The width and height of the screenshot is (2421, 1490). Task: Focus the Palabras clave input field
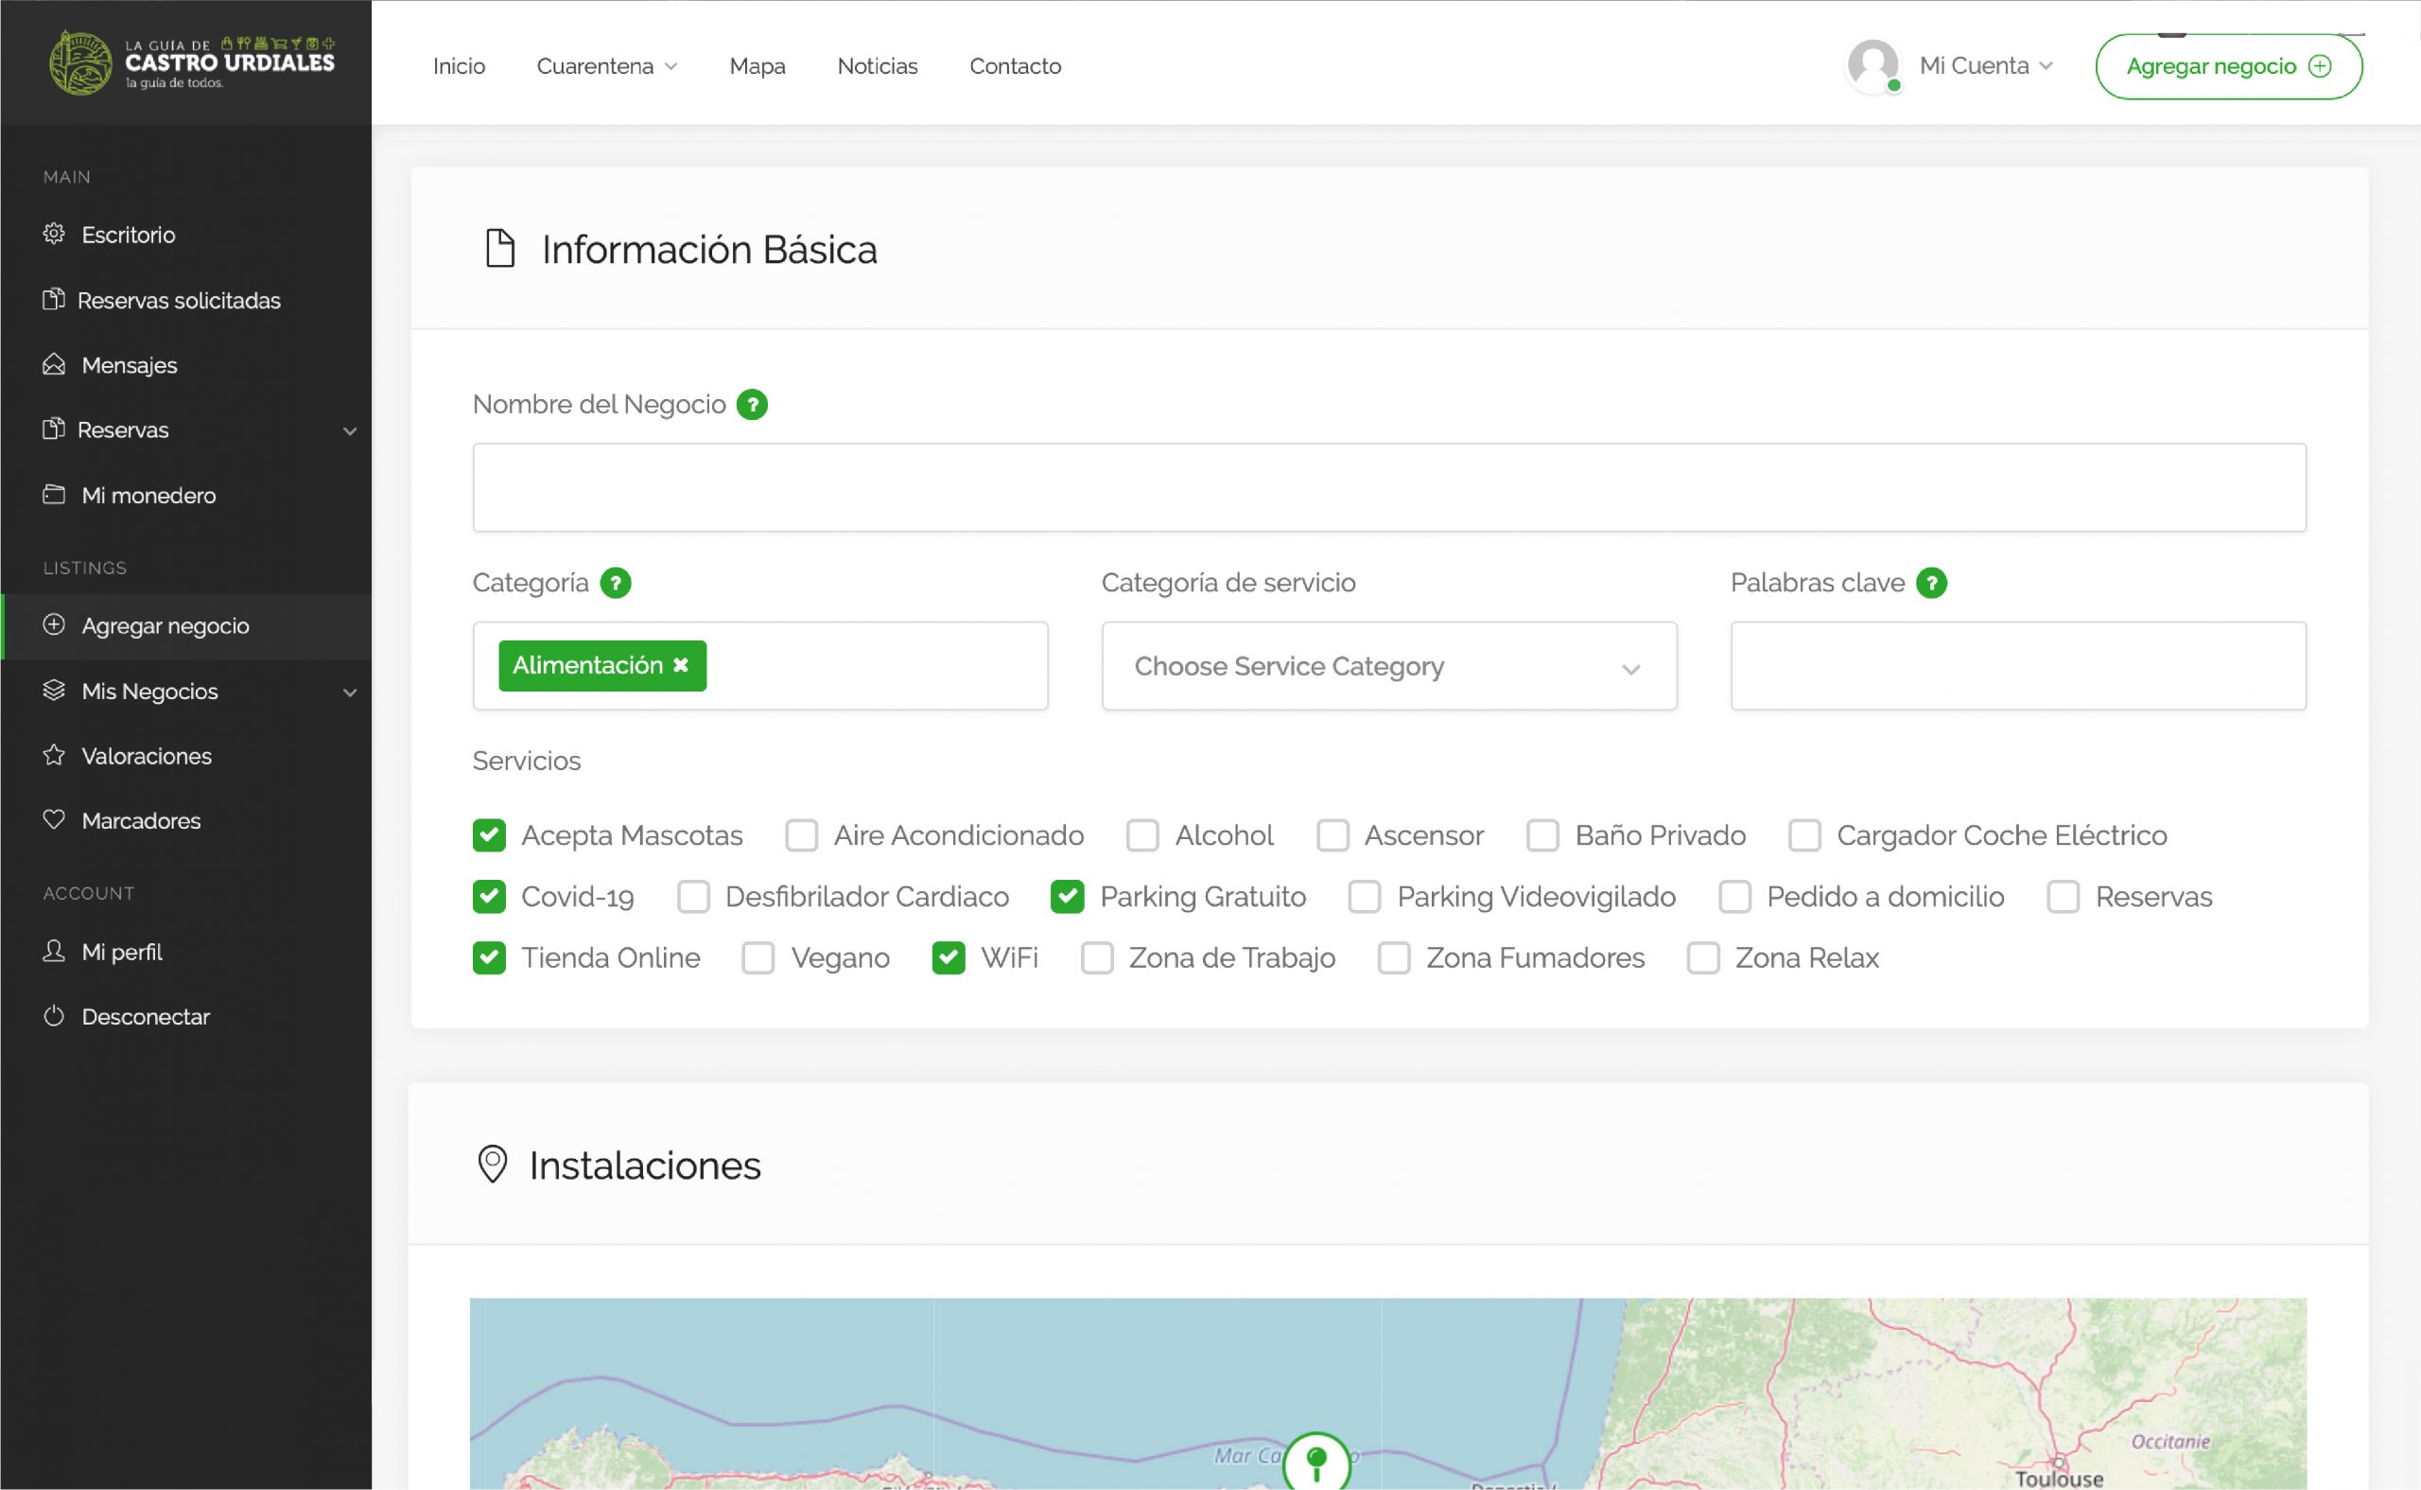2018,666
